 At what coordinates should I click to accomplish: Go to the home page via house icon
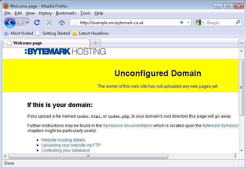point(62,23)
